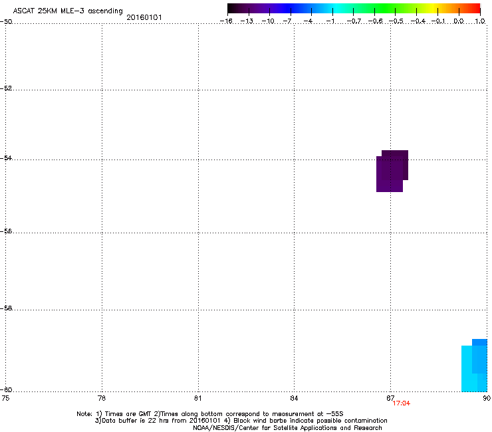Click the cyan data patch near longitude 90

click(x=474, y=366)
